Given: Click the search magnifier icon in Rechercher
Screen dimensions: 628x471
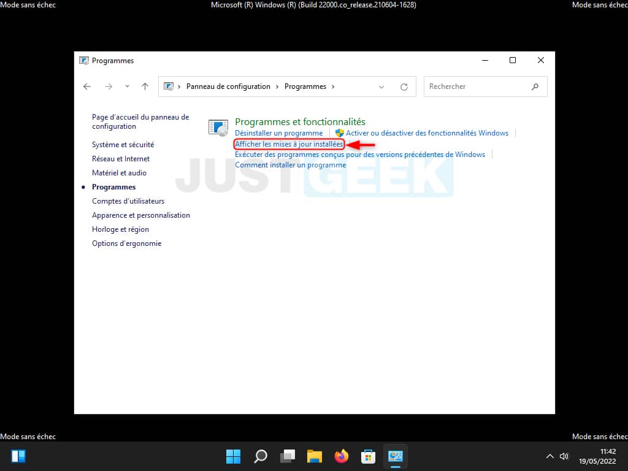Looking at the screenshot, I should click(x=535, y=86).
